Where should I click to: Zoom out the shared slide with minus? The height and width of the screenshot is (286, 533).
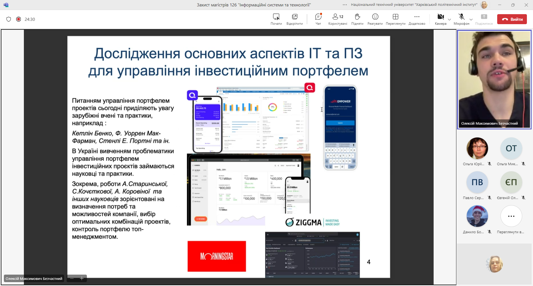72,279
